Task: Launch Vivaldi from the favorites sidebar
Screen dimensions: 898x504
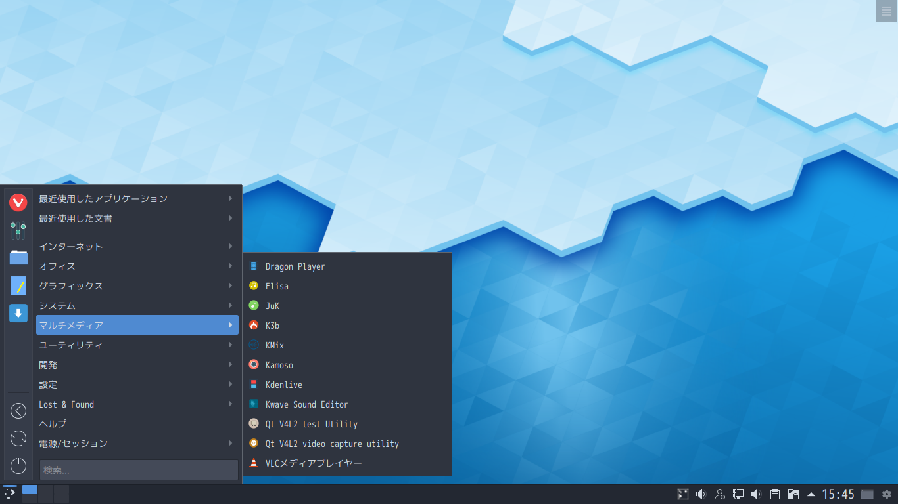Action: (18, 203)
